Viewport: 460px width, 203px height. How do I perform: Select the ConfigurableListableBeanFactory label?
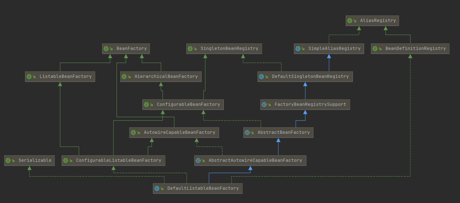tap(119, 160)
